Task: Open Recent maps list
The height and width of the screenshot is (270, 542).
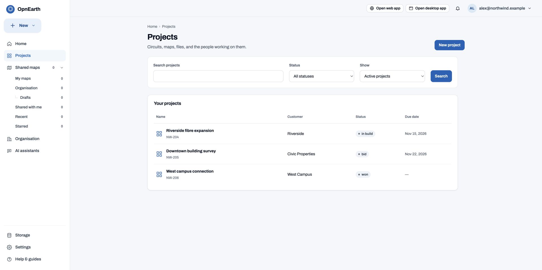Action: coord(21,117)
